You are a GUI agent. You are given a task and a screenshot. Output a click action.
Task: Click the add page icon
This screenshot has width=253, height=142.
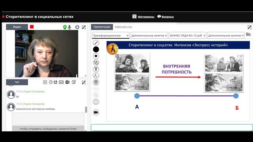point(96,102)
